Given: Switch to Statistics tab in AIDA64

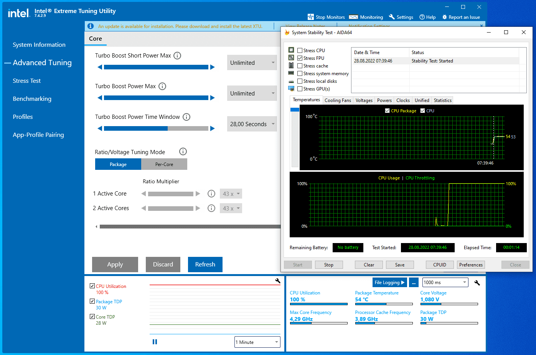Looking at the screenshot, I should [443, 100].
